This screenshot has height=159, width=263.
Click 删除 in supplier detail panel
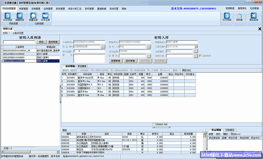(x=226, y=134)
